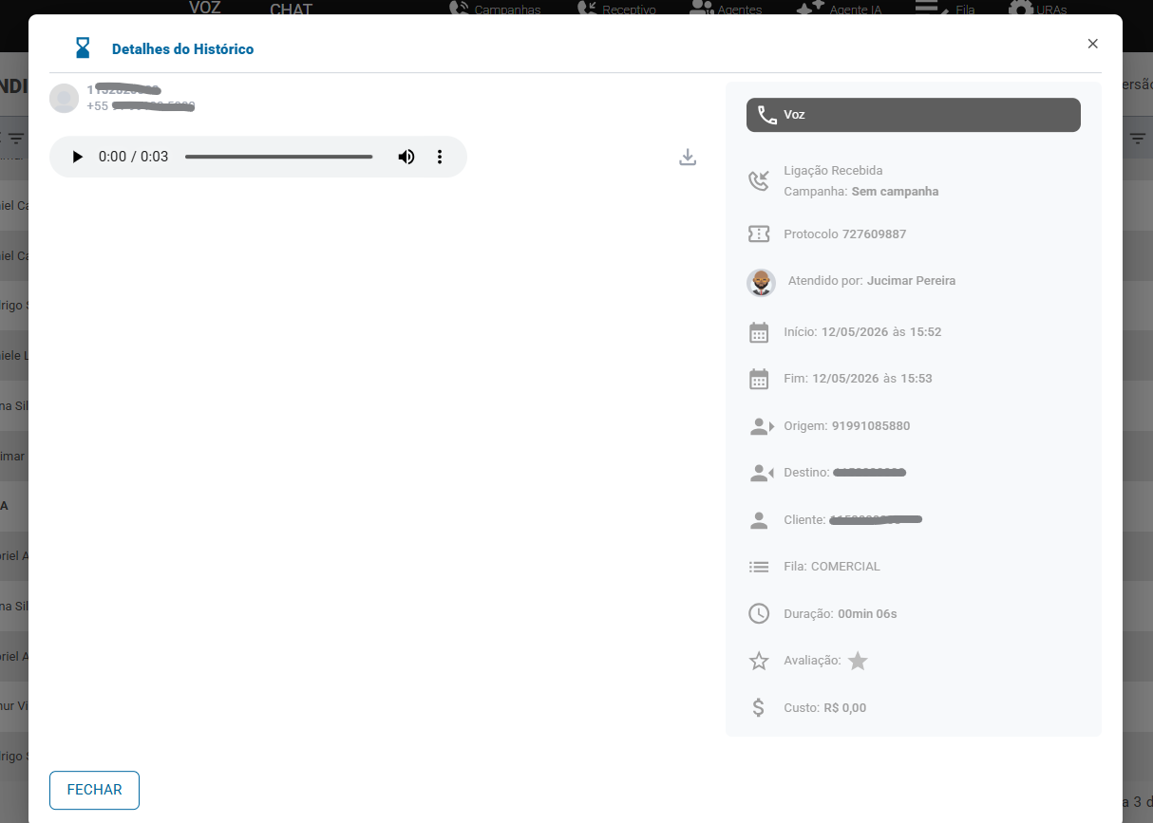Click the Custo value R$ 0,00
The width and height of the screenshot is (1153, 823).
pos(845,708)
